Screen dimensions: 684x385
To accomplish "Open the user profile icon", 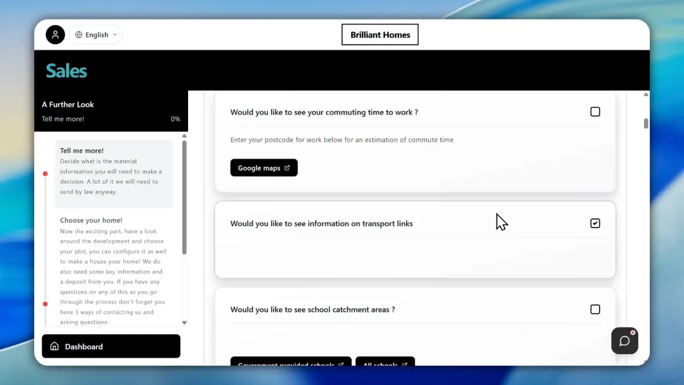I will pos(55,35).
